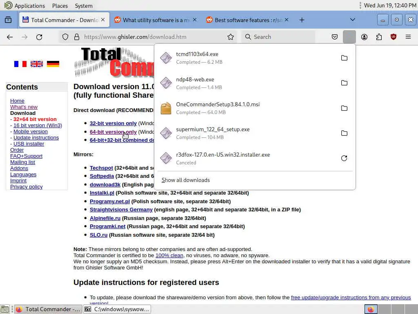Open the Techspot mirror link

pyautogui.click(x=101, y=168)
